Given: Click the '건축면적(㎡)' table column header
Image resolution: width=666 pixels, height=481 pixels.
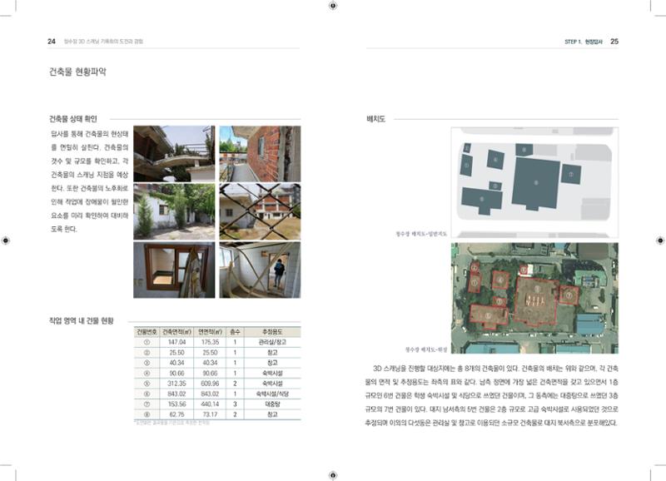Looking at the screenshot, I should click(x=176, y=331).
